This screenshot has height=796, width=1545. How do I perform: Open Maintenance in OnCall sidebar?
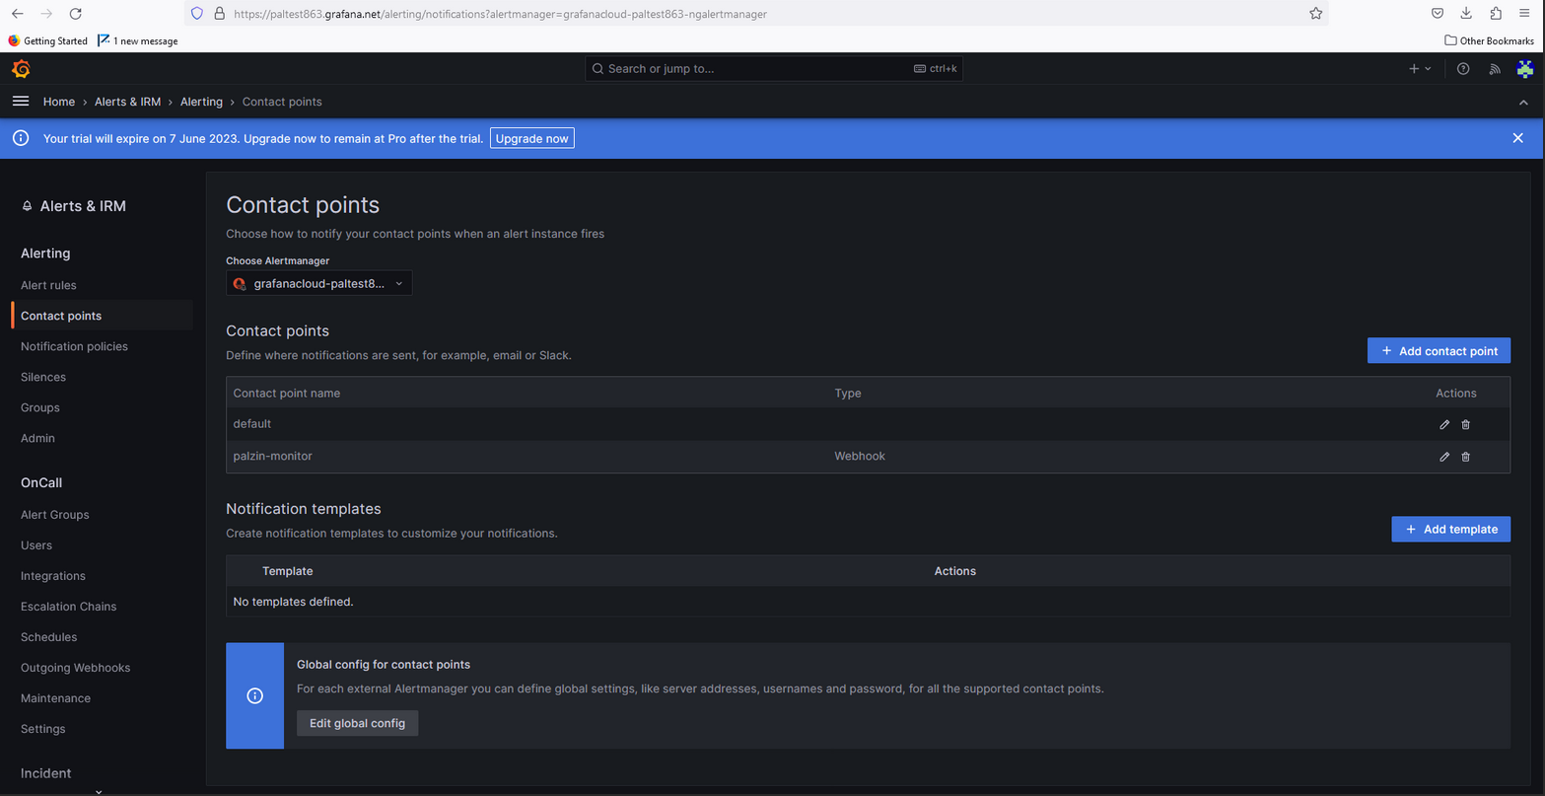point(55,698)
